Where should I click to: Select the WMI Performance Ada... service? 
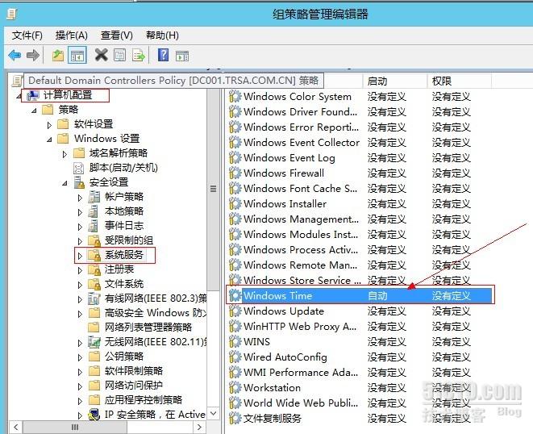pyautogui.click(x=301, y=372)
